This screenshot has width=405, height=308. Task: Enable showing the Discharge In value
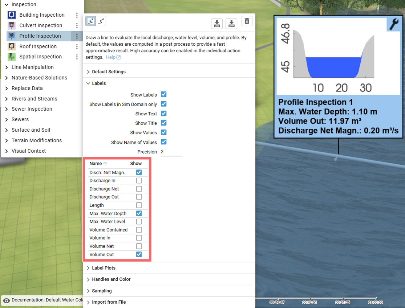(x=139, y=180)
